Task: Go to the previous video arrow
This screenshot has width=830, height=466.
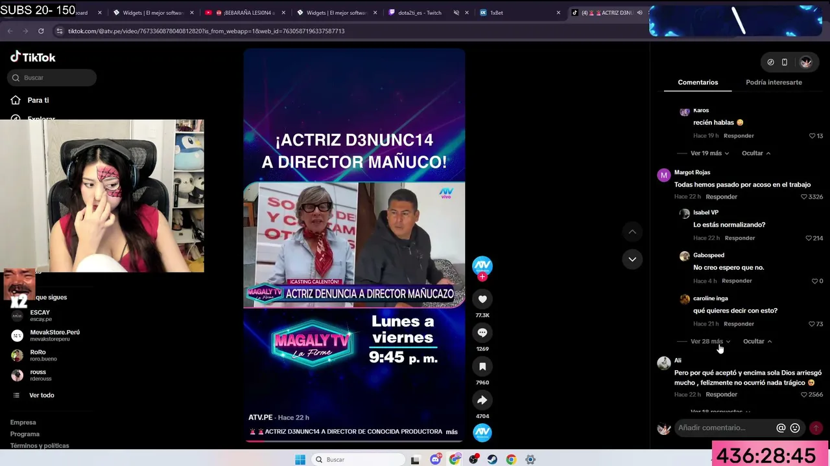Action: pyautogui.click(x=632, y=232)
